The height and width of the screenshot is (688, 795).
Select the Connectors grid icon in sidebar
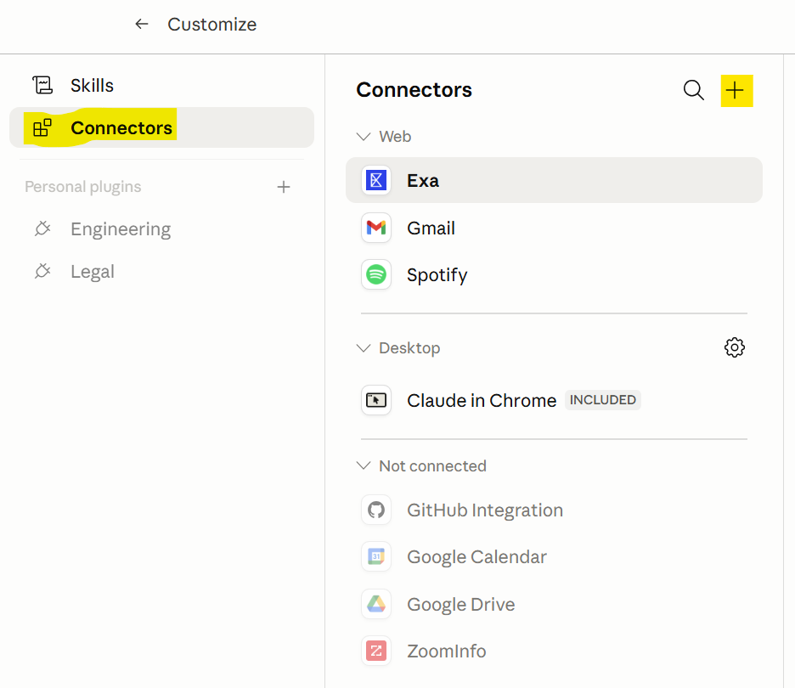[42, 127]
